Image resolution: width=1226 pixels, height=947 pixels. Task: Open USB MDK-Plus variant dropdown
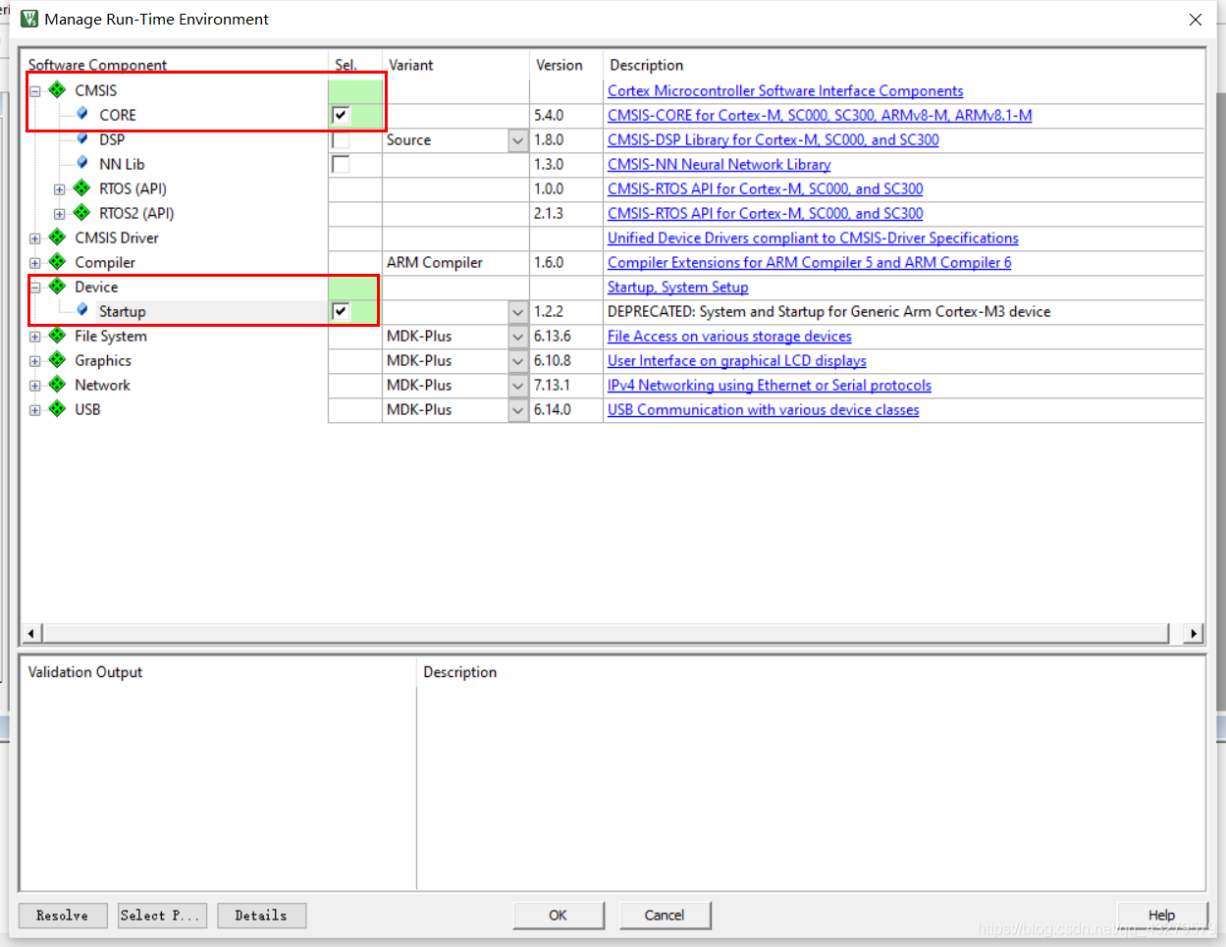(x=518, y=410)
